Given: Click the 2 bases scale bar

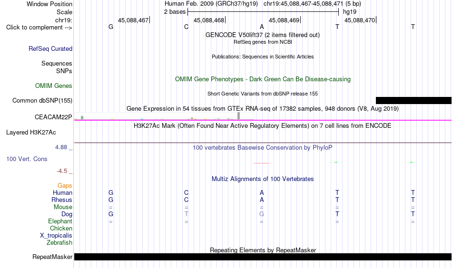Looking at the screenshot, I should (263, 12).
